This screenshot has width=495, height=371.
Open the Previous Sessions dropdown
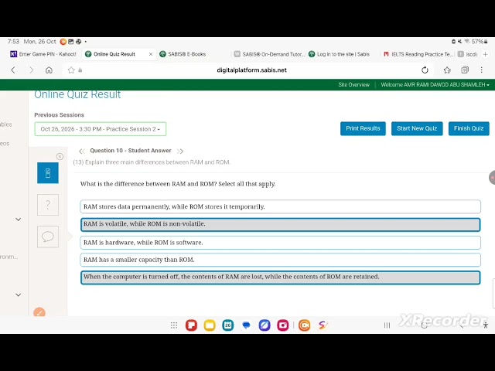[101, 129]
